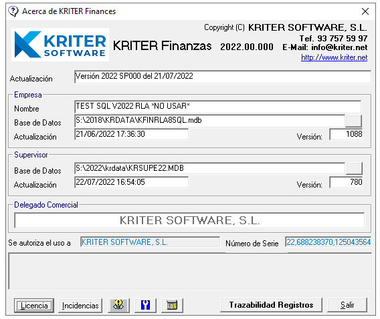The height and width of the screenshot is (319, 380).
Task: Click the yellow lightbulb info icon button
Action: coord(118,305)
